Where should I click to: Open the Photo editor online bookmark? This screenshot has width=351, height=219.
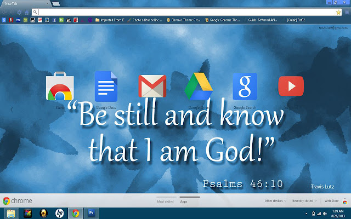point(145,20)
